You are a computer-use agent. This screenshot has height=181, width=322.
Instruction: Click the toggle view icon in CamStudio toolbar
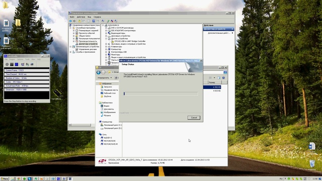point(23,64)
